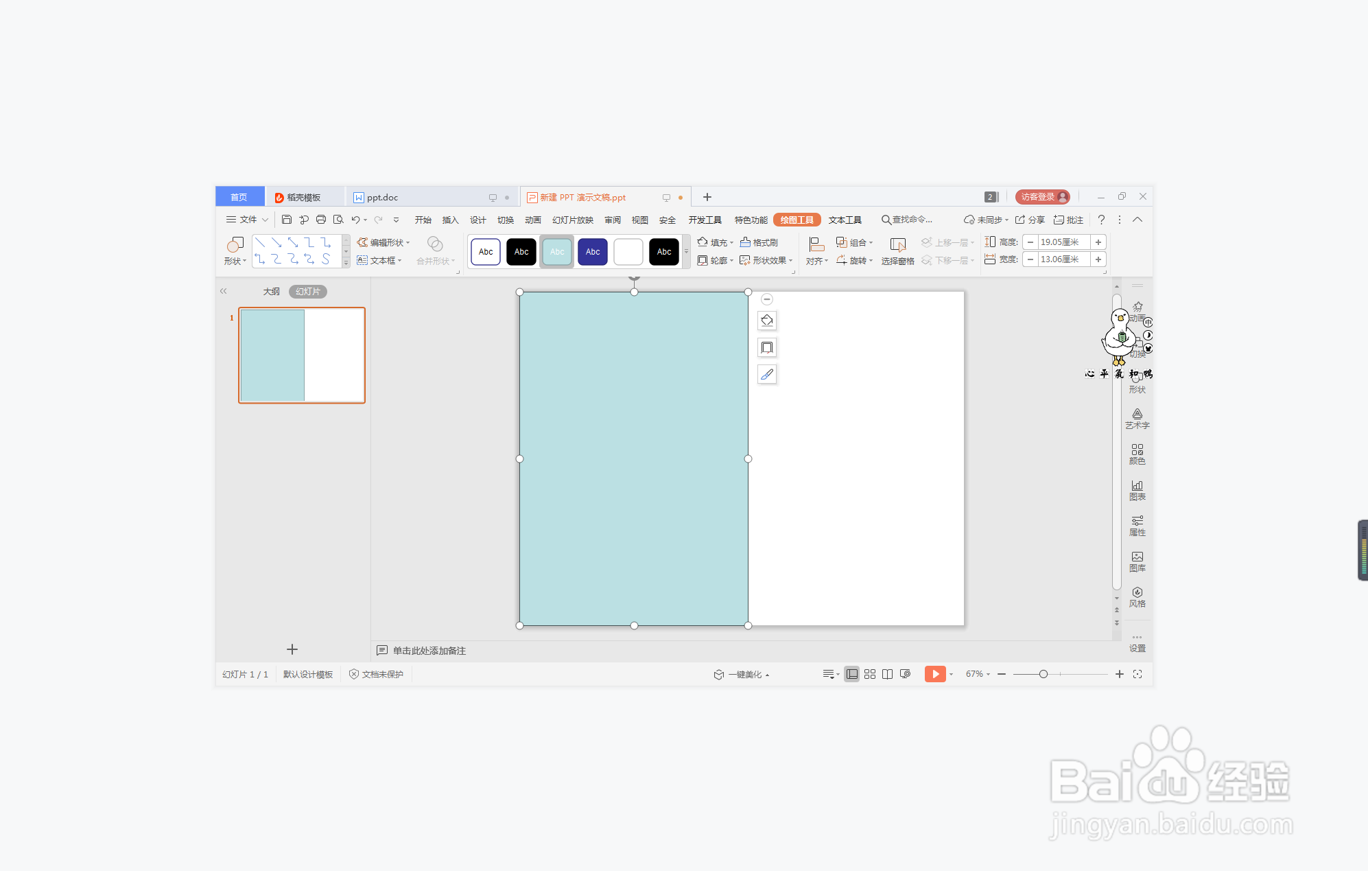The height and width of the screenshot is (871, 1368).
Task: Click the Save icon in quick toolbar
Action: [x=287, y=220]
